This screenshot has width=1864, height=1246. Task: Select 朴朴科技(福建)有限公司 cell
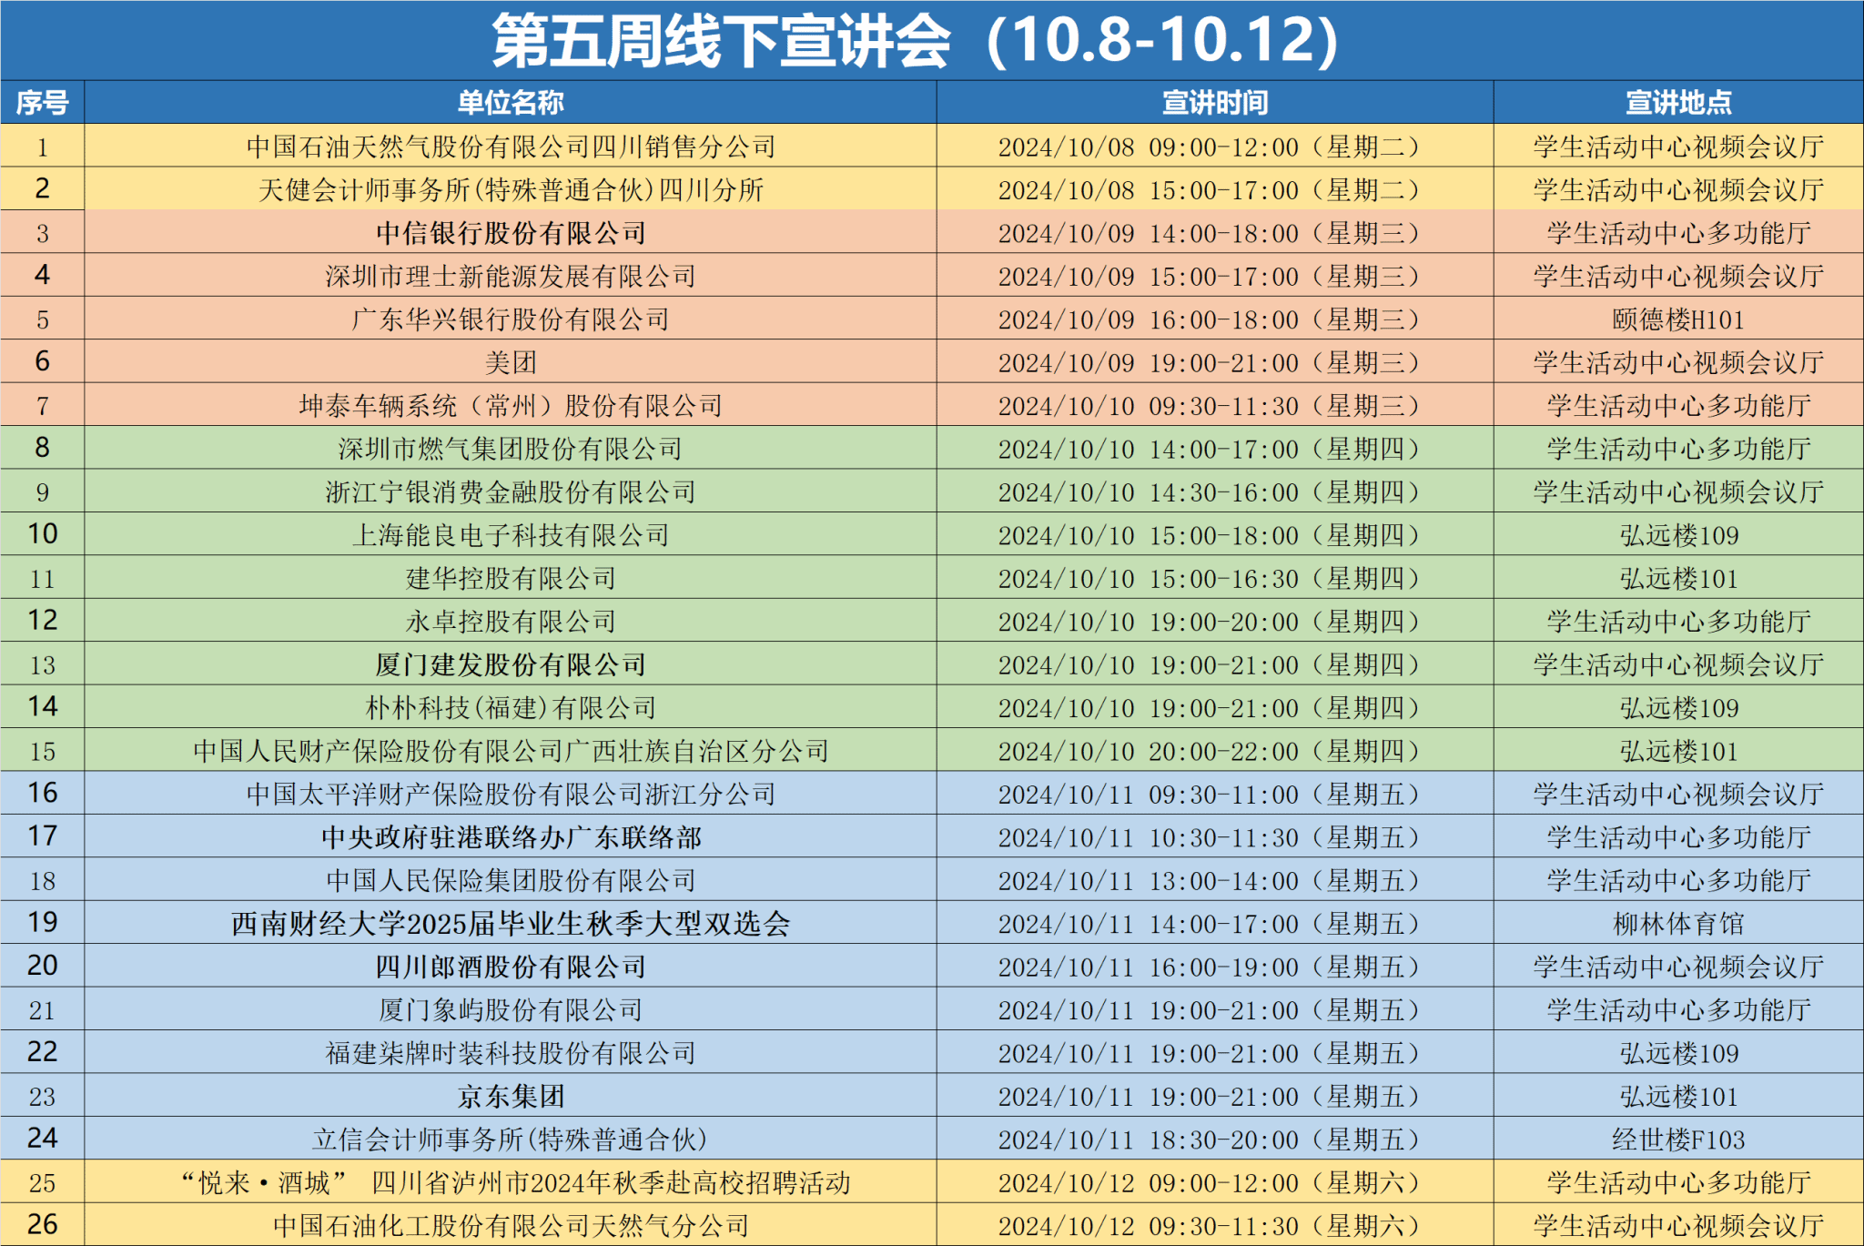click(x=511, y=708)
